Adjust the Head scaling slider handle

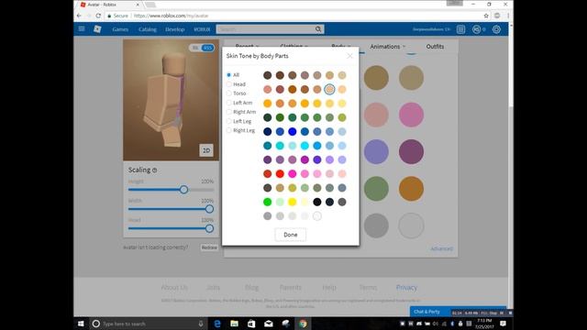pyautogui.click(x=209, y=228)
